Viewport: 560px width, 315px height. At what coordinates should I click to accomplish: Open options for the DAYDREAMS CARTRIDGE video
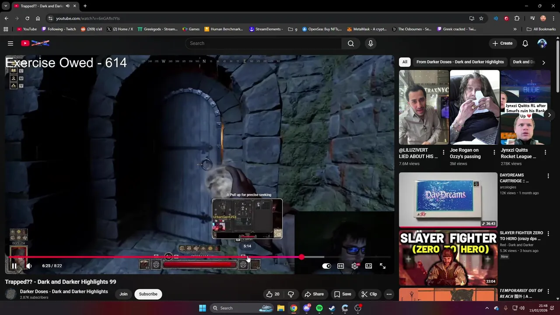click(x=548, y=176)
